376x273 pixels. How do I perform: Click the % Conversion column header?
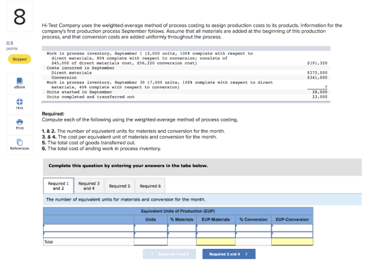click(253, 219)
